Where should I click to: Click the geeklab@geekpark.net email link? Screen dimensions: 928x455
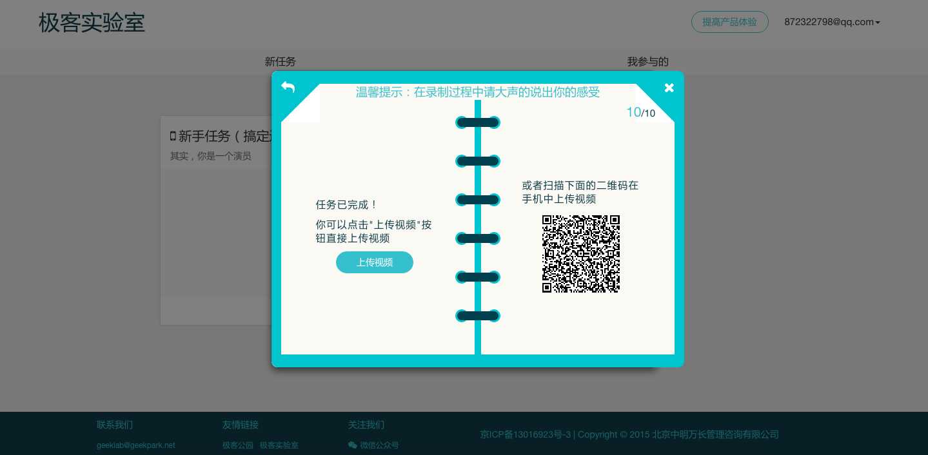tap(135, 445)
